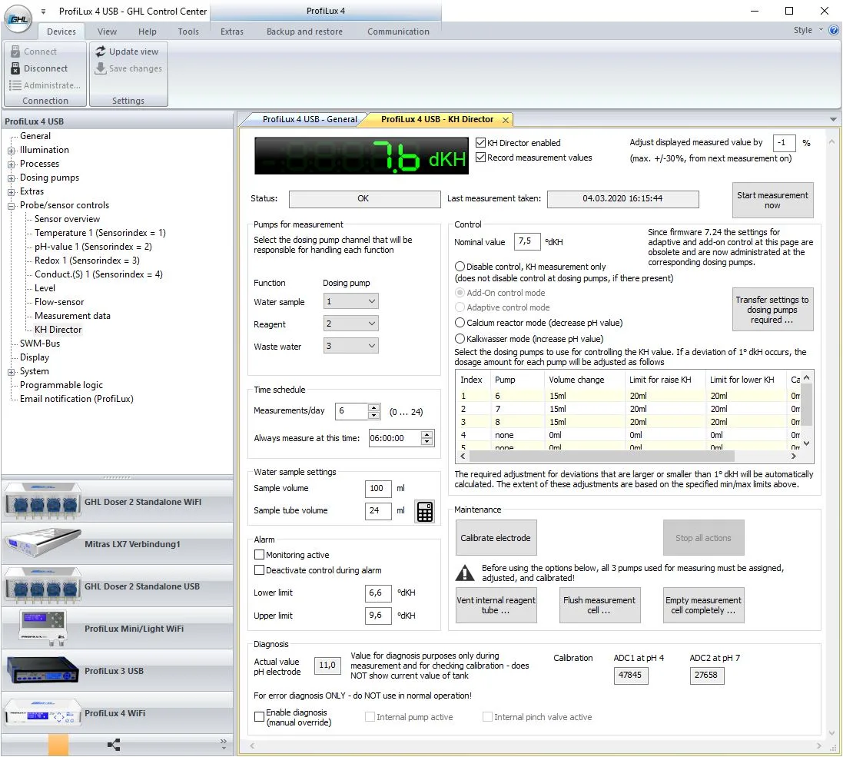Select Calcium reactor mode radio button
Screen dimensions: 843x757
pos(460,323)
